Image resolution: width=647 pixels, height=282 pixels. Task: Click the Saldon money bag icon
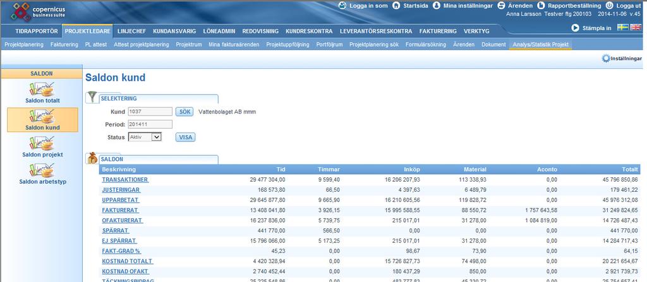click(92, 158)
